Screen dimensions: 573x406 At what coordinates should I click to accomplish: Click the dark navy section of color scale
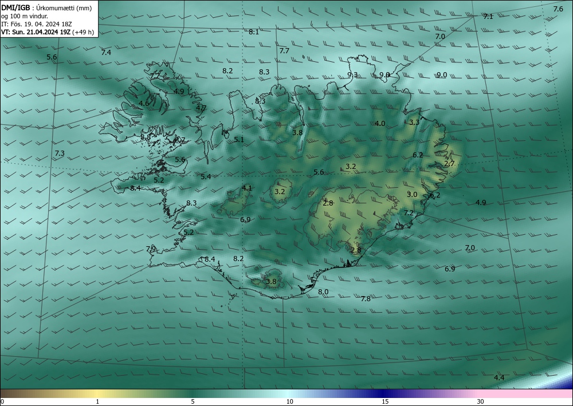(384, 393)
